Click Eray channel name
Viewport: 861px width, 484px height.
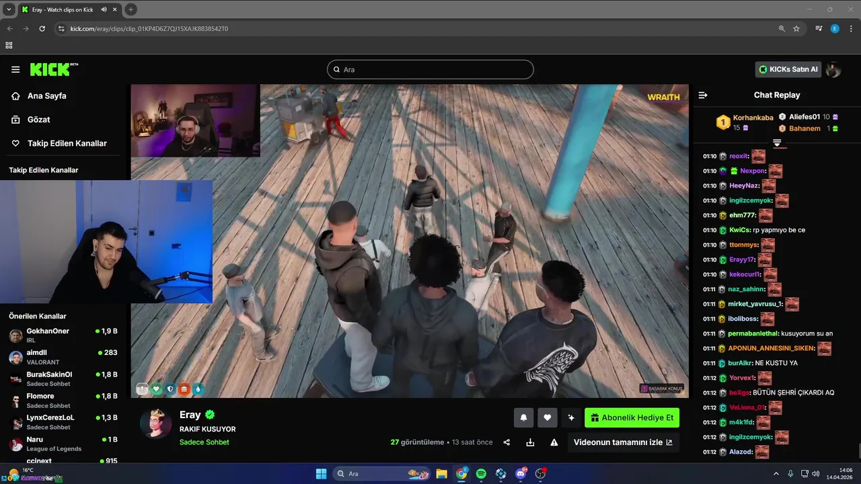(x=190, y=415)
